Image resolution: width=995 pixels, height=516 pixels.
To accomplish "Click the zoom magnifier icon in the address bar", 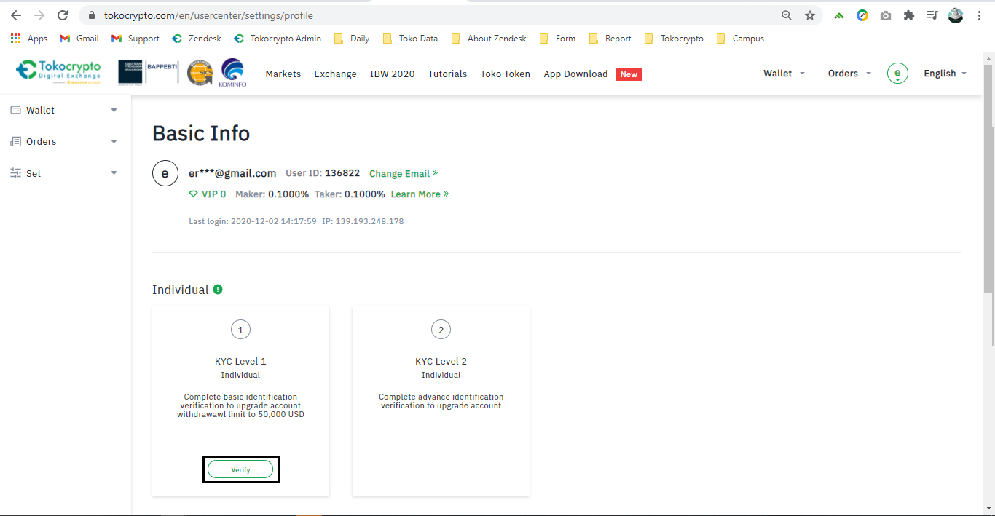I will pyautogui.click(x=787, y=15).
